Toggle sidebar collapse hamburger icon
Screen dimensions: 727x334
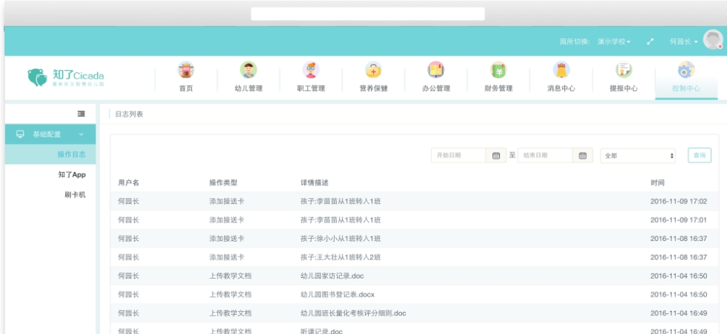pos(81,114)
